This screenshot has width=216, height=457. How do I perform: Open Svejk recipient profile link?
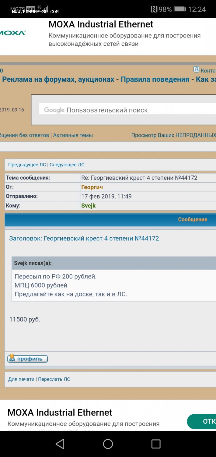pyautogui.click(x=89, y=206)
